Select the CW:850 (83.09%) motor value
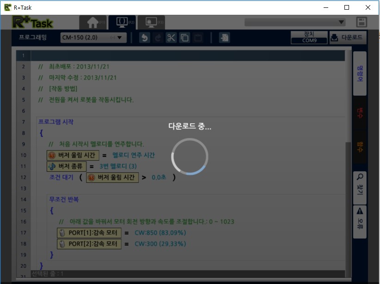This screenshot has width=380, height=284. (160, 233)
